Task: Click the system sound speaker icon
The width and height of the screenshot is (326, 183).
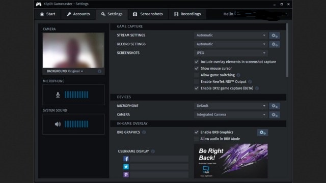Action: coord(58,124)
